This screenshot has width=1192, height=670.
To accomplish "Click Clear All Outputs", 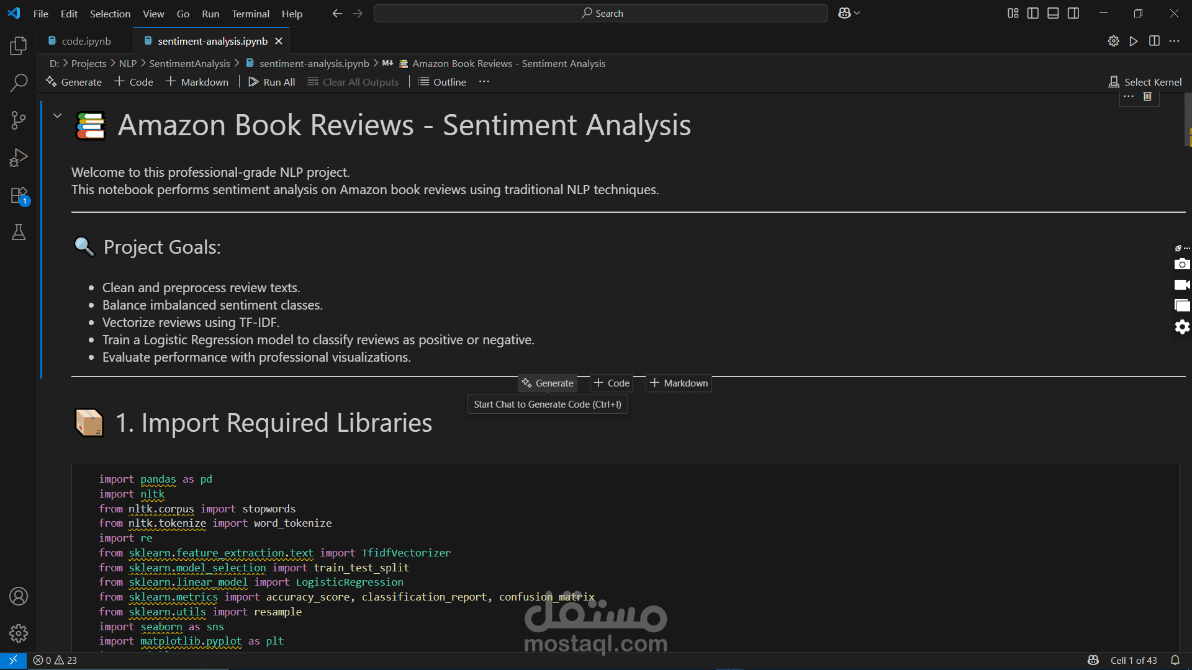I will click(353, 82).
